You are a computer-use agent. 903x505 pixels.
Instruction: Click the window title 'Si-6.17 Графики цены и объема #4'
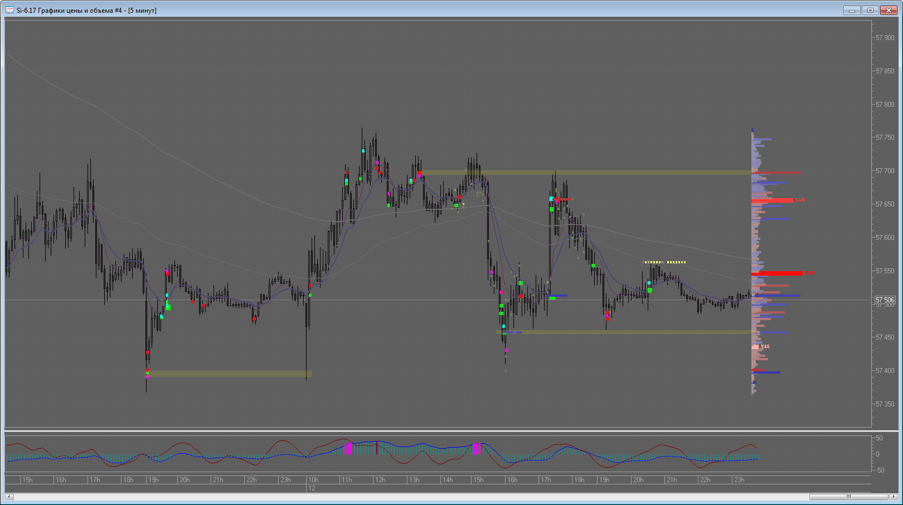[69, 11]
